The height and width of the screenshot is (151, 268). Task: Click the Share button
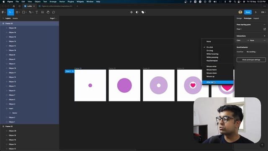(248, 12)
